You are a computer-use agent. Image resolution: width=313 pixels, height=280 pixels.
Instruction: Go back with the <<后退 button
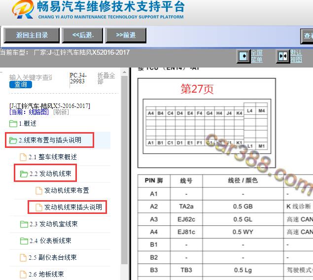[83, 35]
